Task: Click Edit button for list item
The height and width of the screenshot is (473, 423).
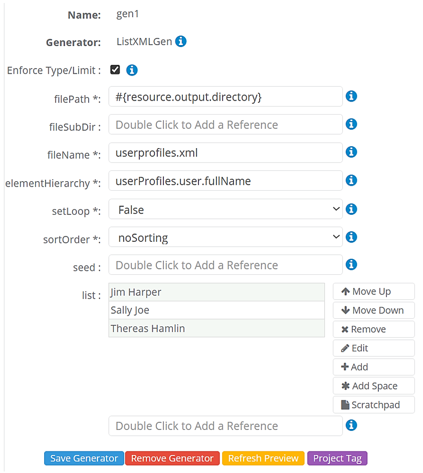Action: coord(374,348)
